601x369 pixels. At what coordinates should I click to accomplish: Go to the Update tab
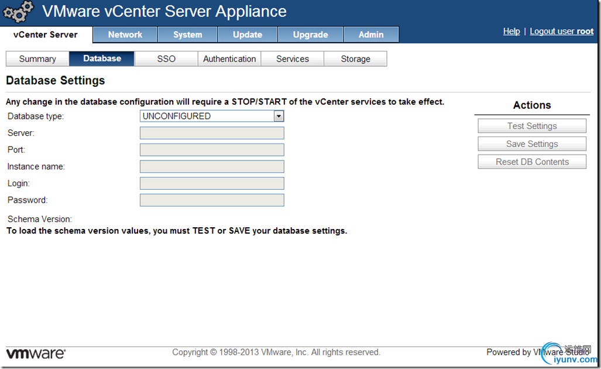[248, 35]
